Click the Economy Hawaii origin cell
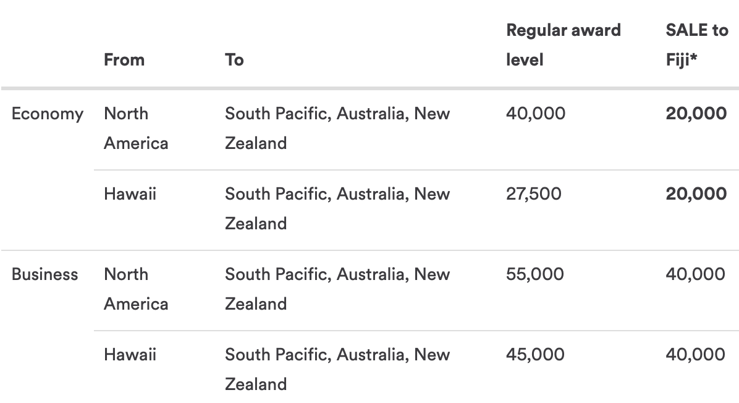 point(130,193)
